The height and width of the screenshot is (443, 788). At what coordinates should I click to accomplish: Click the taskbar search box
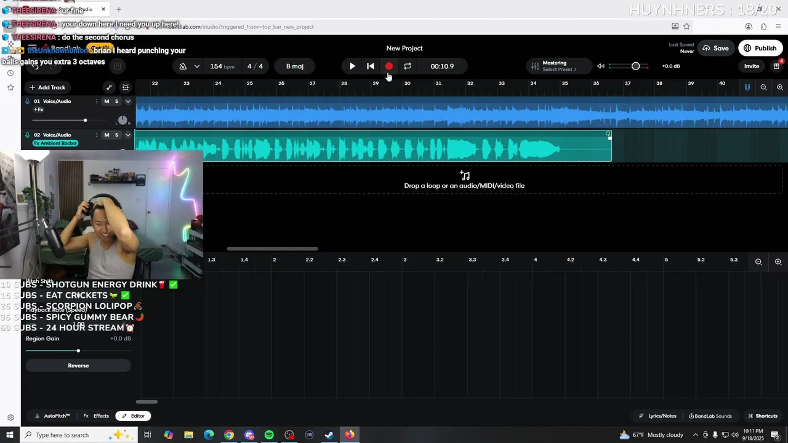click(78, 435)
